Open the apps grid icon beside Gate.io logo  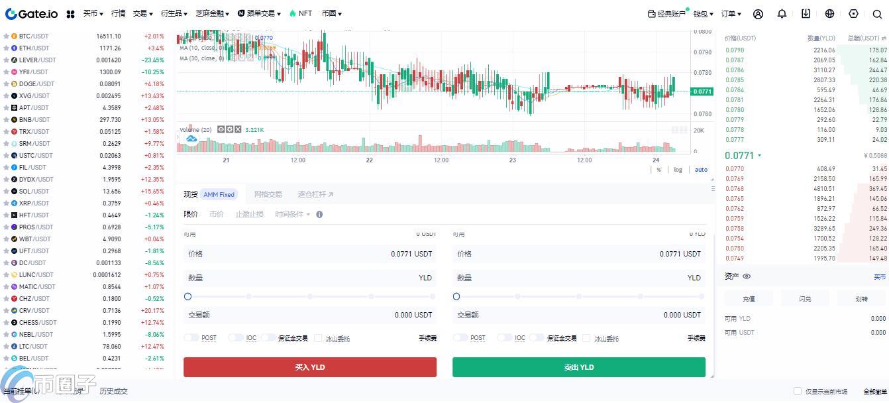click(x=71, y=14)
